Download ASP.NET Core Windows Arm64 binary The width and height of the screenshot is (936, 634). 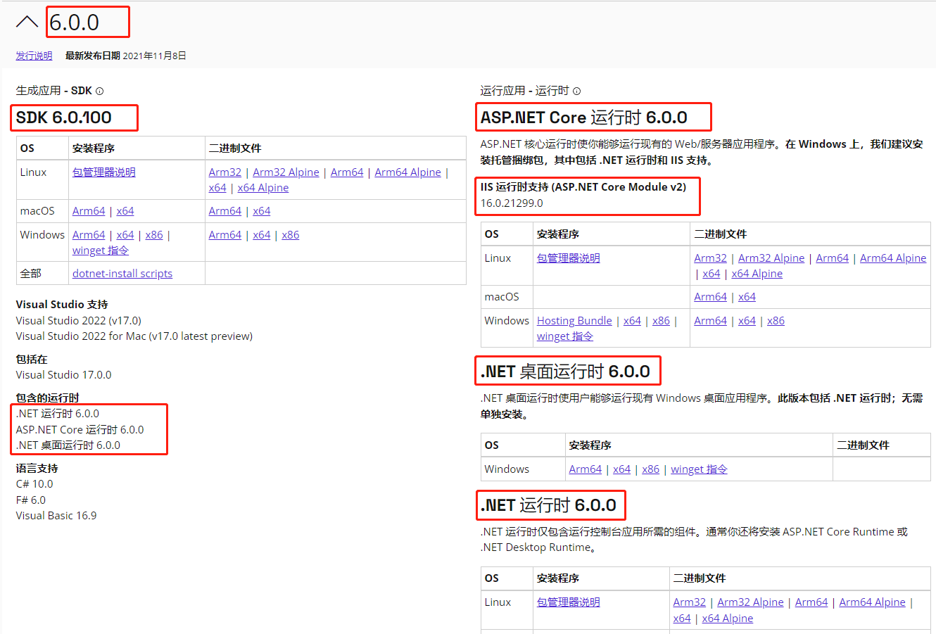(x=711, y=321)
